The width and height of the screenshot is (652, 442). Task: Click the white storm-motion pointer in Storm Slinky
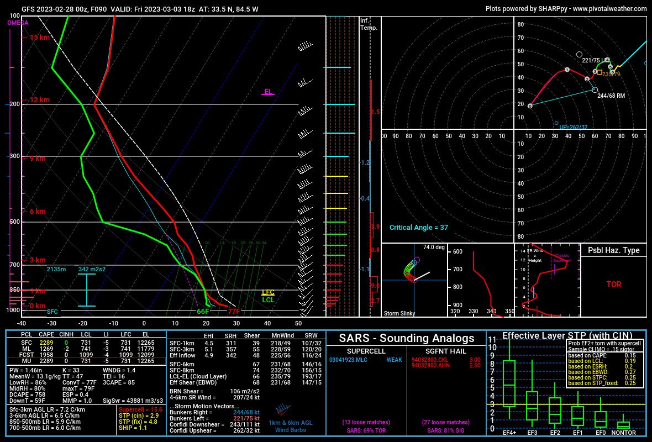(x=422, y=276)
